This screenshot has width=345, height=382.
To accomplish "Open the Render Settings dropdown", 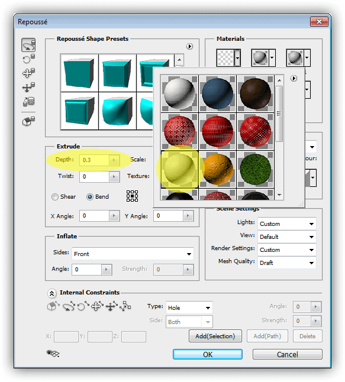I will point(287,250).
